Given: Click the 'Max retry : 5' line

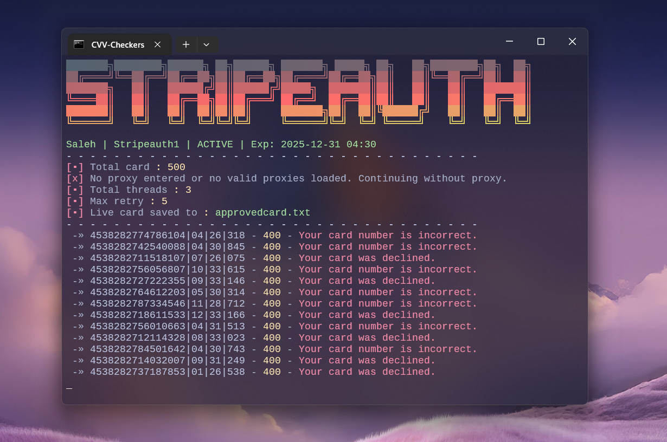Looking at the screenshot, I should 117,201.
